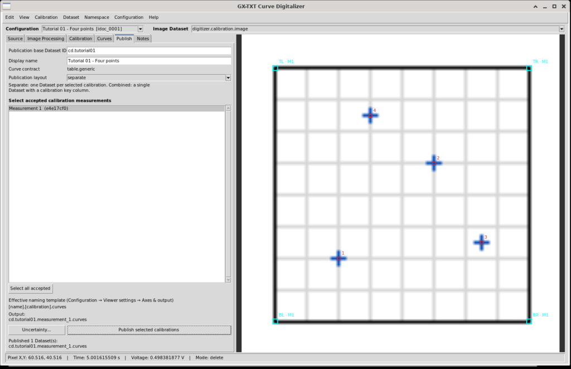Click the BR - M1 calibration corner handle
Screen dimensions: 571x369
coord(529,321)
